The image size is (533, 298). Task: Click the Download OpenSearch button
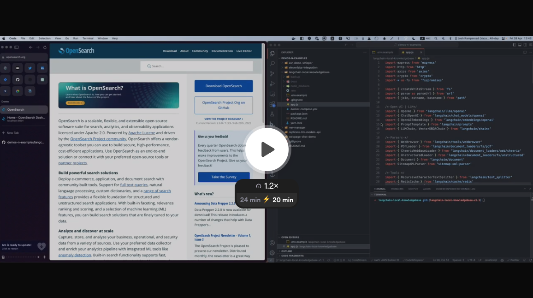(224, 86)
